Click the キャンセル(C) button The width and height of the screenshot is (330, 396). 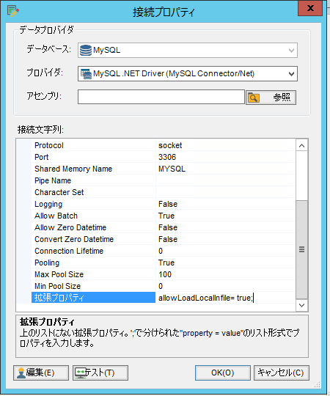pos(282,373)
